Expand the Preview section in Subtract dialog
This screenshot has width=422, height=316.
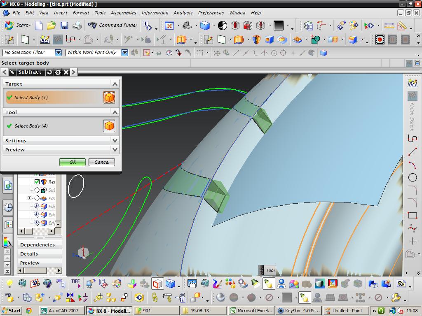click(x=115, y=150)
